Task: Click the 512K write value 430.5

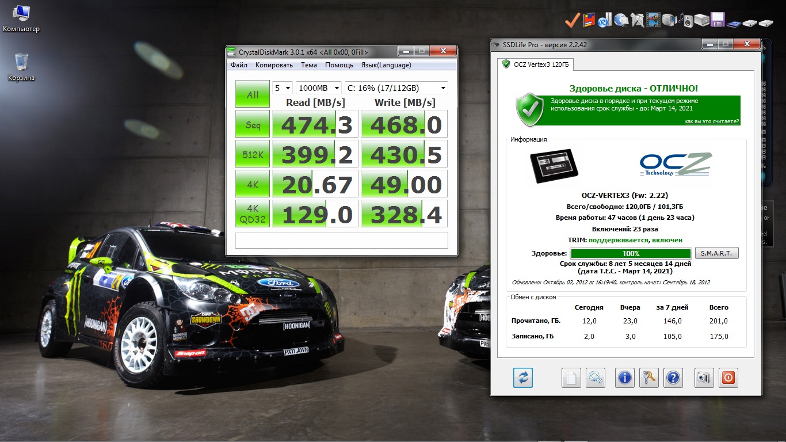Action: (405, 154)
